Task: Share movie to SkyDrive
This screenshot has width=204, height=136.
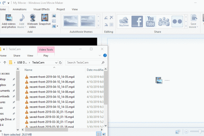Action: coord(124,22)
